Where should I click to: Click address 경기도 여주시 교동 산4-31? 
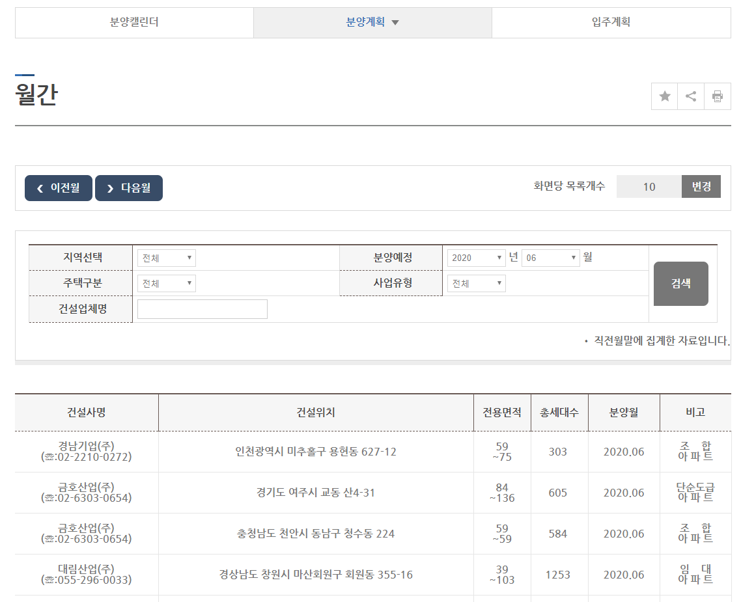point(316,493)
